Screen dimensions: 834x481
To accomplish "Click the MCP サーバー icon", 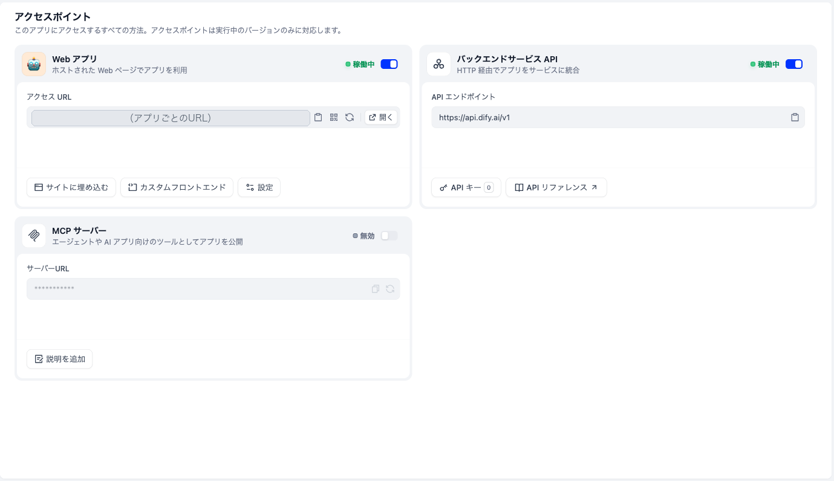I will (x=34, y=236).
